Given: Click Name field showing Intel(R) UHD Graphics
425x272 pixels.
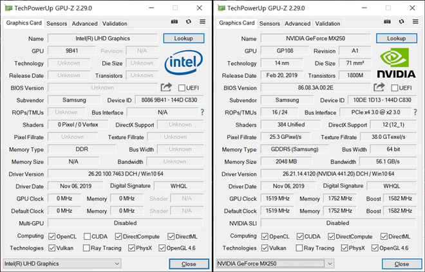Looking at the screenshot, I should click(103, 39).
